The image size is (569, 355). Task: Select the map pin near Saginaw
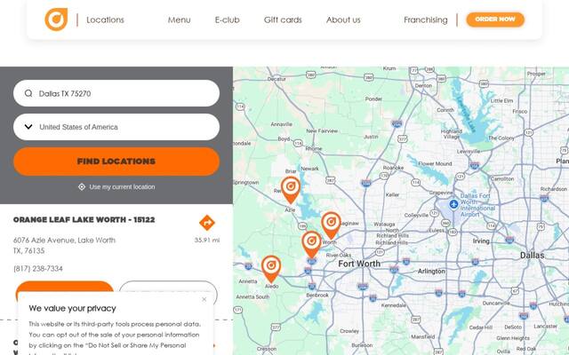pyautogui.click(x=331, y=225)
